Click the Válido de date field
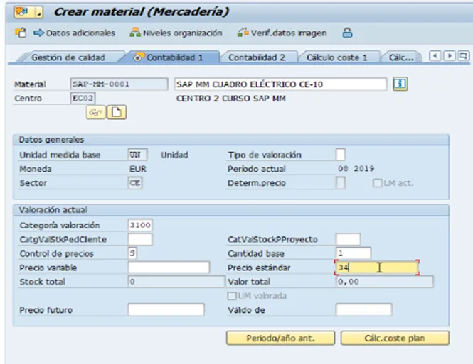The height and width of the screenshot is (364, 473). 363,309
